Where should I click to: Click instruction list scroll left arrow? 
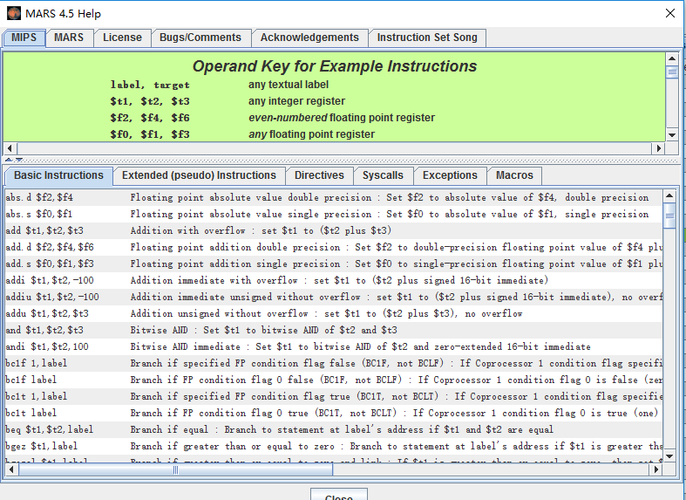[x=11, y=469]
